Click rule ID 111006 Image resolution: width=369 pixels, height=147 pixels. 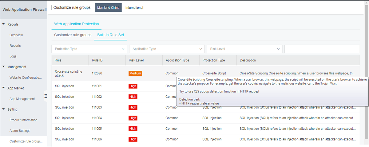[x=97, y=139]
